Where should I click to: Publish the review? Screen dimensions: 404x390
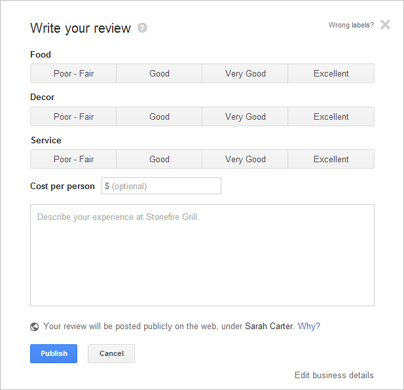pos(54,353)
